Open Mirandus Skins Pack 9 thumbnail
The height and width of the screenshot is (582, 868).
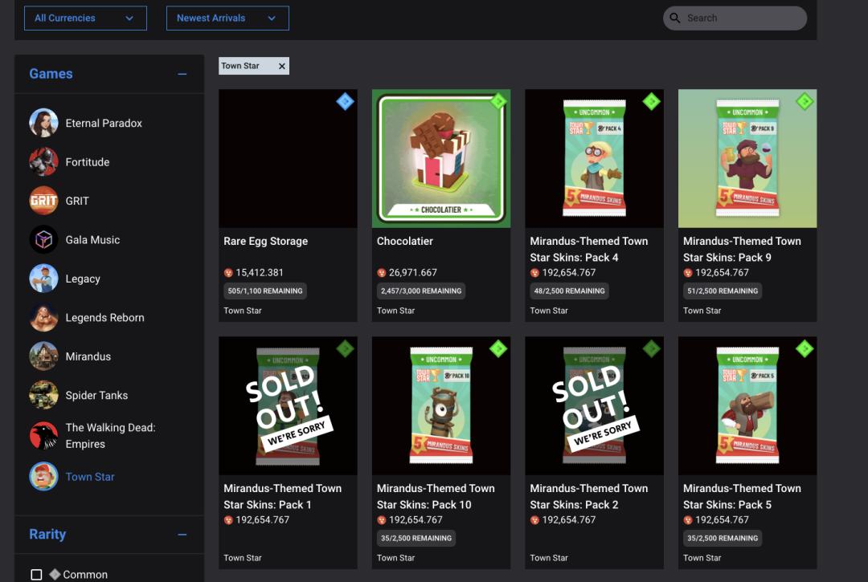click(747, 158)
